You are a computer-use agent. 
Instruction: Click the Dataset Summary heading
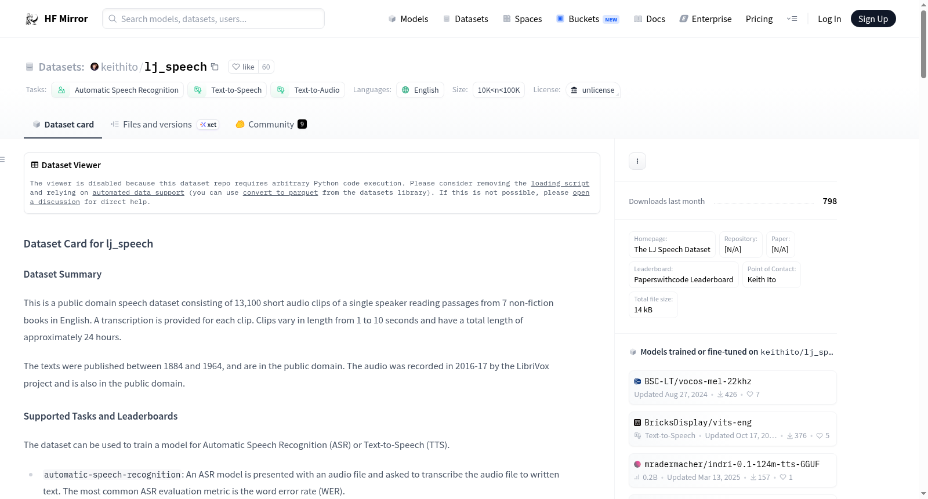coord(63,274)
